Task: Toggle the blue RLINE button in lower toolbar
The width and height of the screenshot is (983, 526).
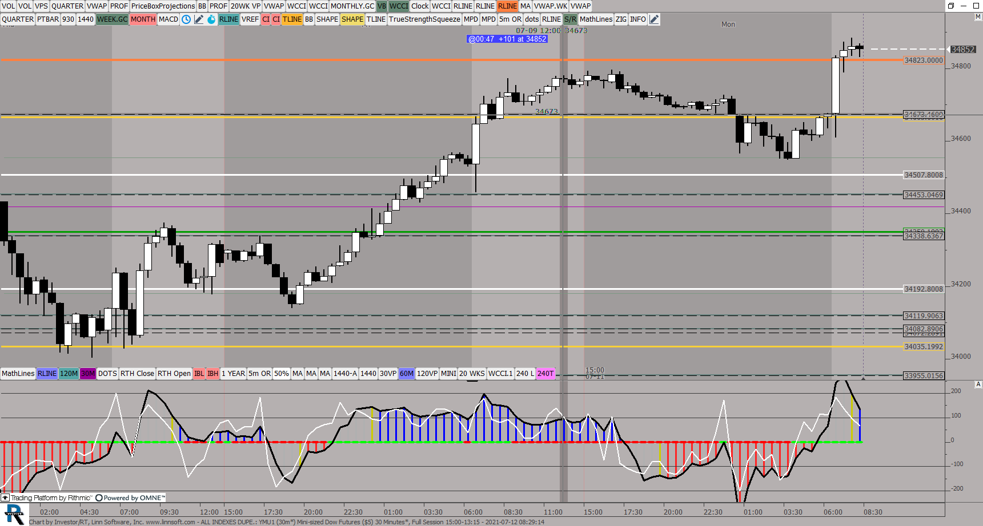Action: (47, 374)
